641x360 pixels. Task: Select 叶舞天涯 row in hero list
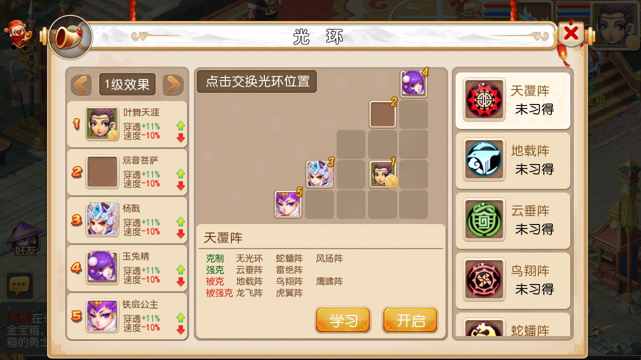(127, 124)
